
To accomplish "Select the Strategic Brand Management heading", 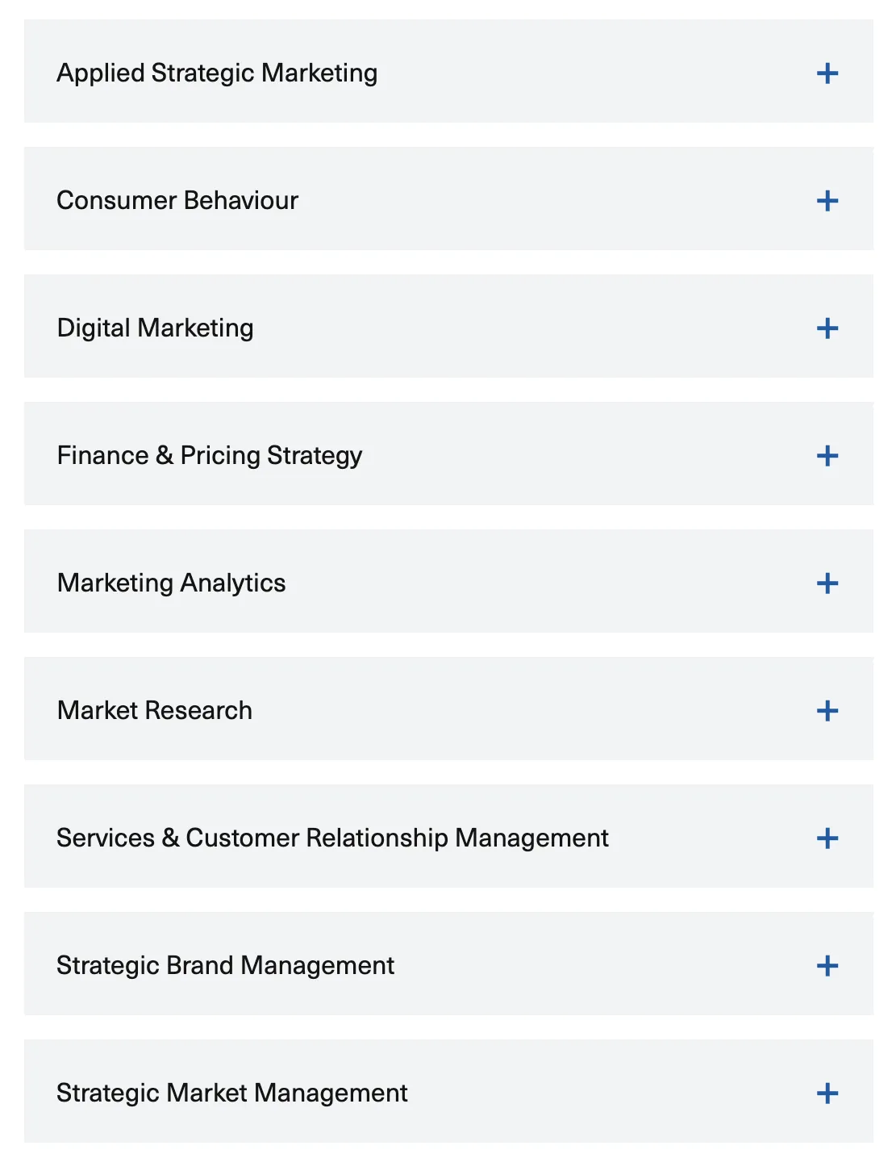I will click(226, 965).
